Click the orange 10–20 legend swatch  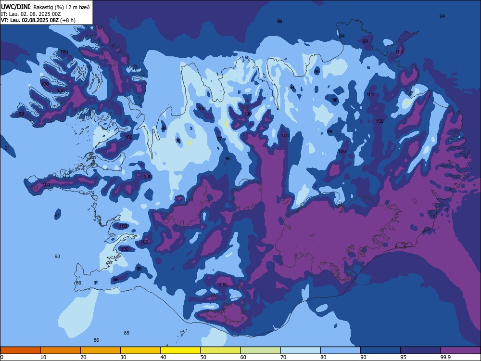[61, 350]
